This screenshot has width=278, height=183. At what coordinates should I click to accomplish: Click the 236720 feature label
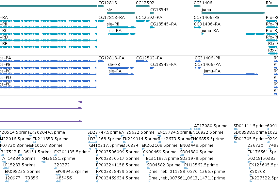[255, 145]
